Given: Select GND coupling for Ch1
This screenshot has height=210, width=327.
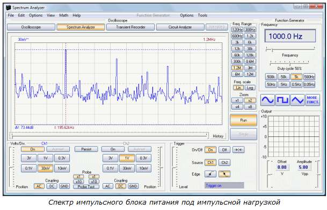Looking at the screenshot, I should click(64, 186).
